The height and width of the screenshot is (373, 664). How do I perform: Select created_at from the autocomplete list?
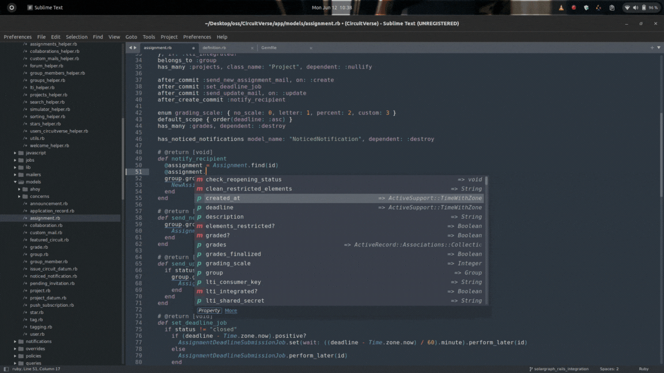(x=223, y=198)
